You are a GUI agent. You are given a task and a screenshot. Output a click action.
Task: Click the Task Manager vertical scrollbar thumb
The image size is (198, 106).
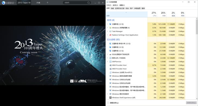point(197,27)
